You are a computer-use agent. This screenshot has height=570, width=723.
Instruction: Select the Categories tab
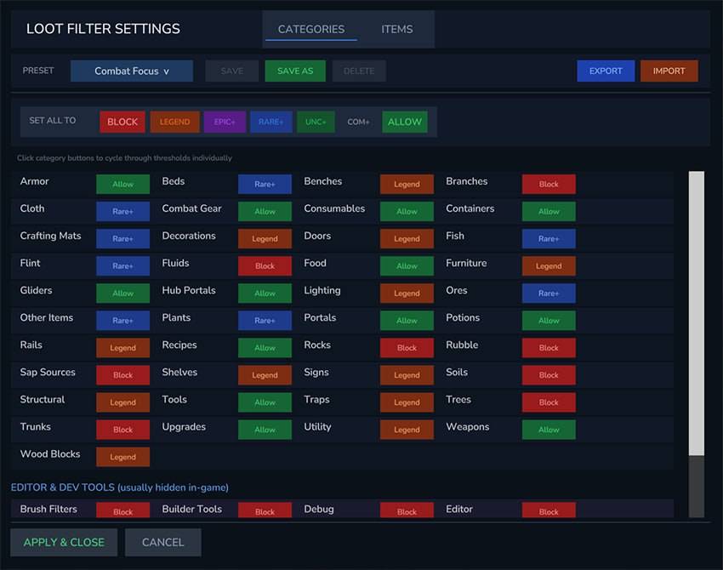point(310,29)
